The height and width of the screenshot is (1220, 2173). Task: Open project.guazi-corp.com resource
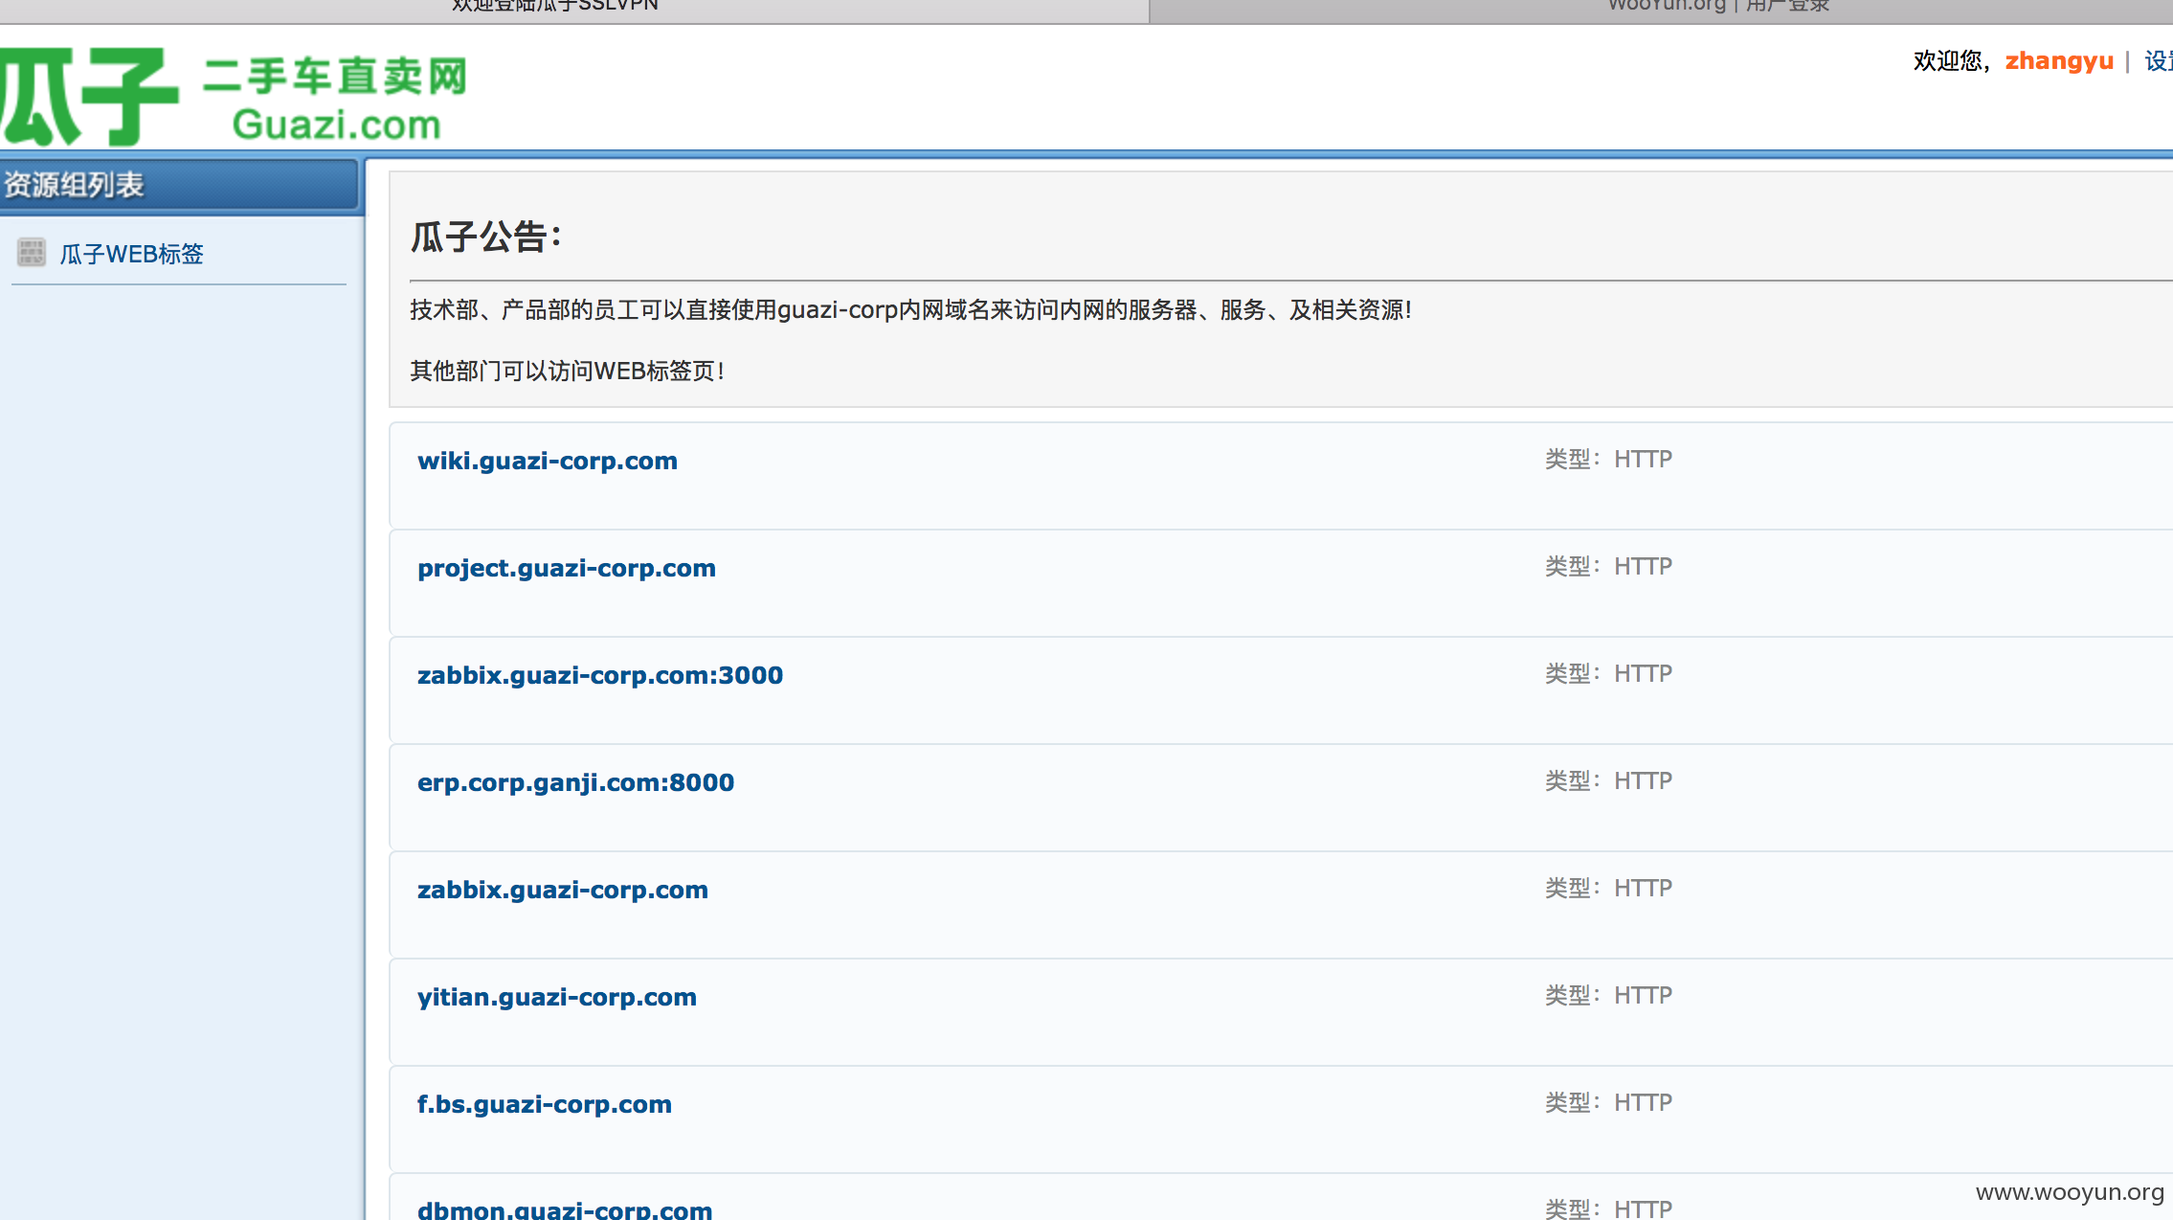pos(567,568)
